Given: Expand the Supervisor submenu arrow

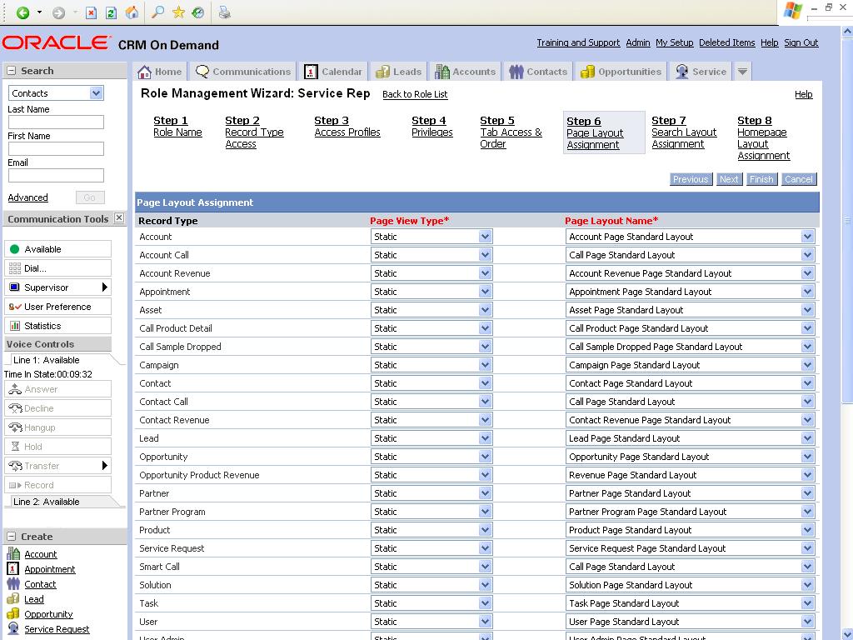Looking at the screenshot, I should [104, 287].
